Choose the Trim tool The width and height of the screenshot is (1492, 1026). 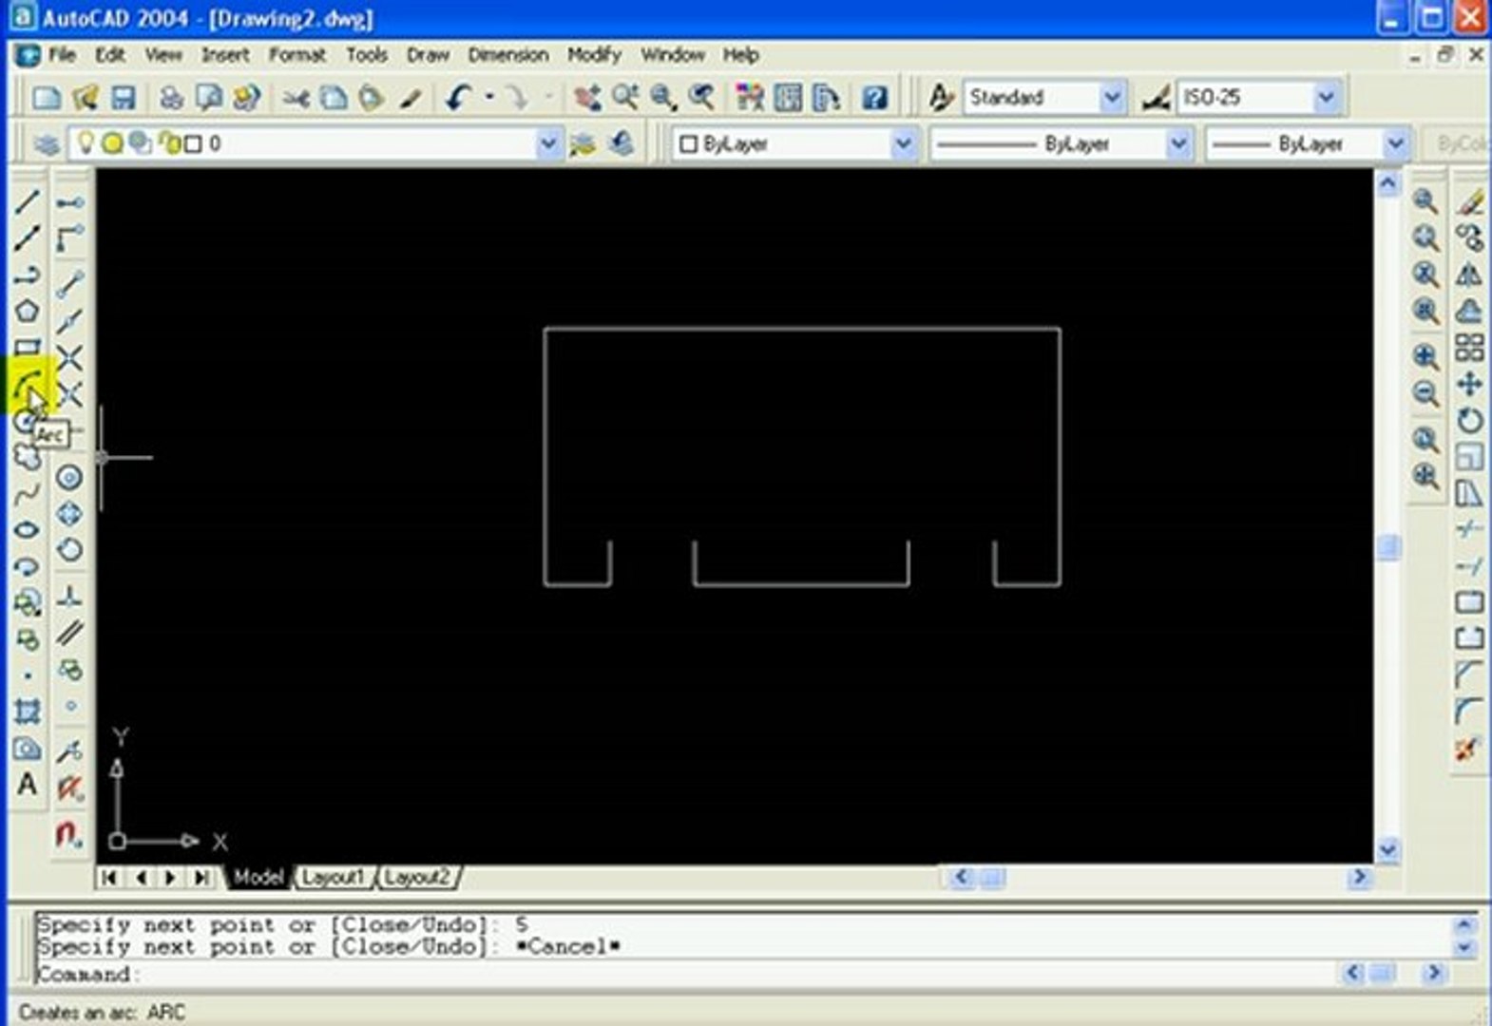[1469, 529]
